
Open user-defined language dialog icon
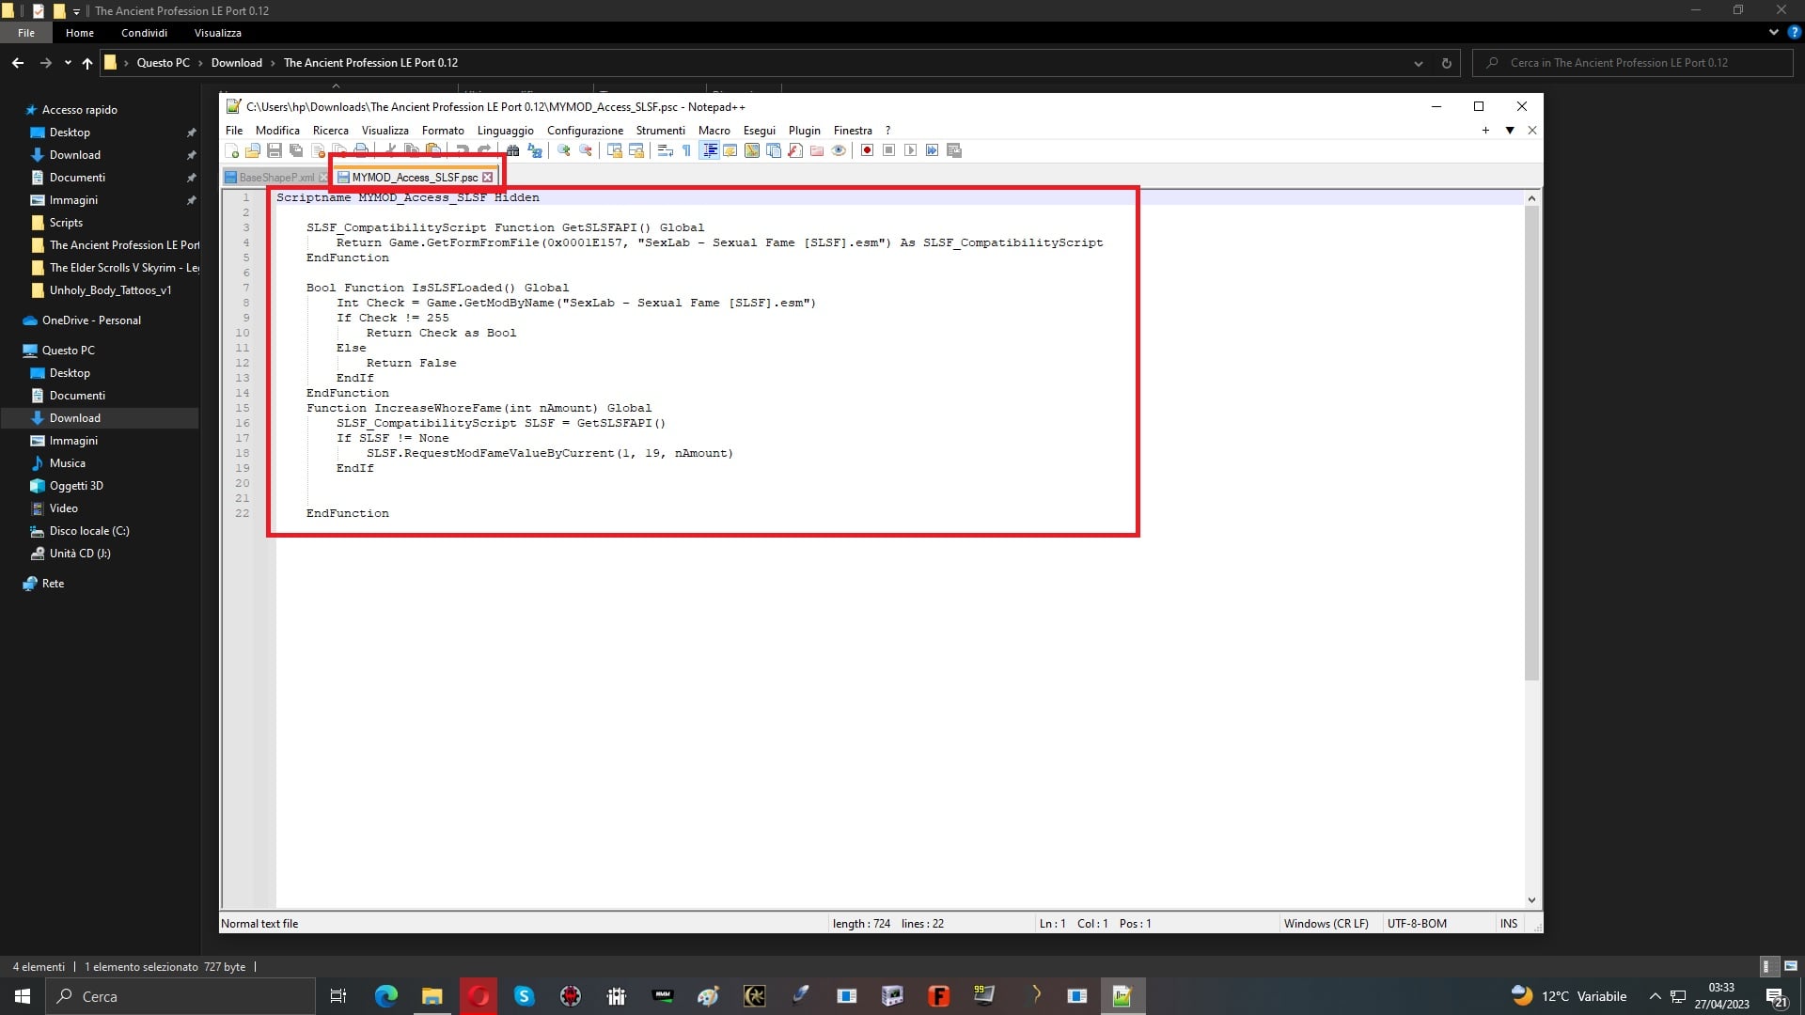tap(730, 150)
